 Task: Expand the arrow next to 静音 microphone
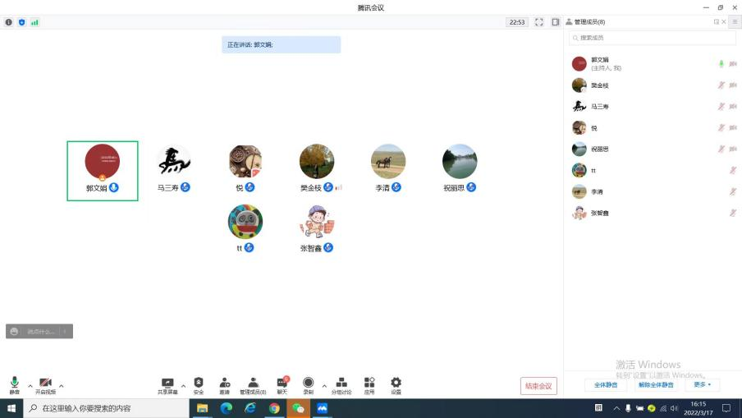[x=30, y=385]
